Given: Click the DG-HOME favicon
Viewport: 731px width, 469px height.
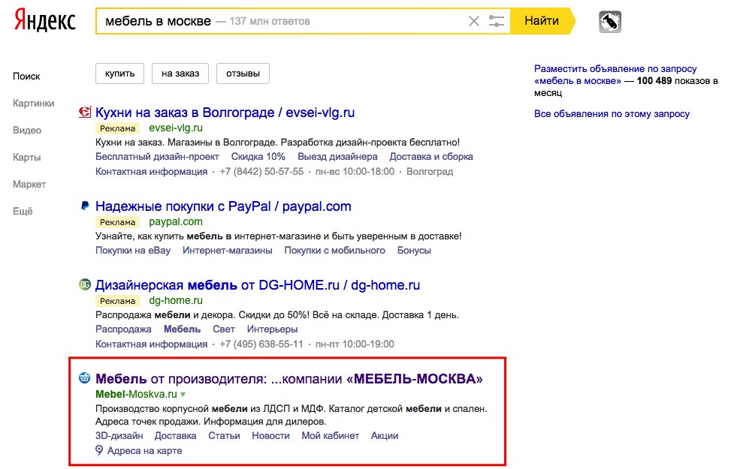Looking at the screenshot, I should point(84,284).
